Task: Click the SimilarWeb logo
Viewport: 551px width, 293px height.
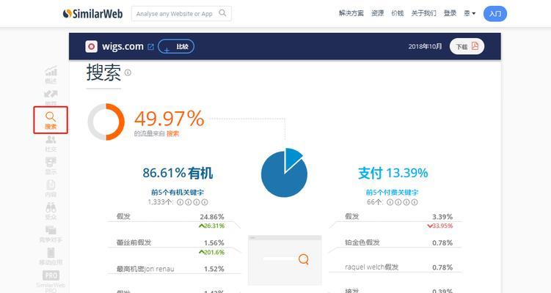Action: pyautogui.click(x=92, y=14)
